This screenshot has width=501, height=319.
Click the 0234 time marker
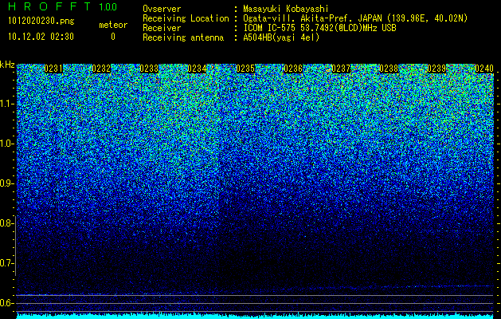[197, 69]
